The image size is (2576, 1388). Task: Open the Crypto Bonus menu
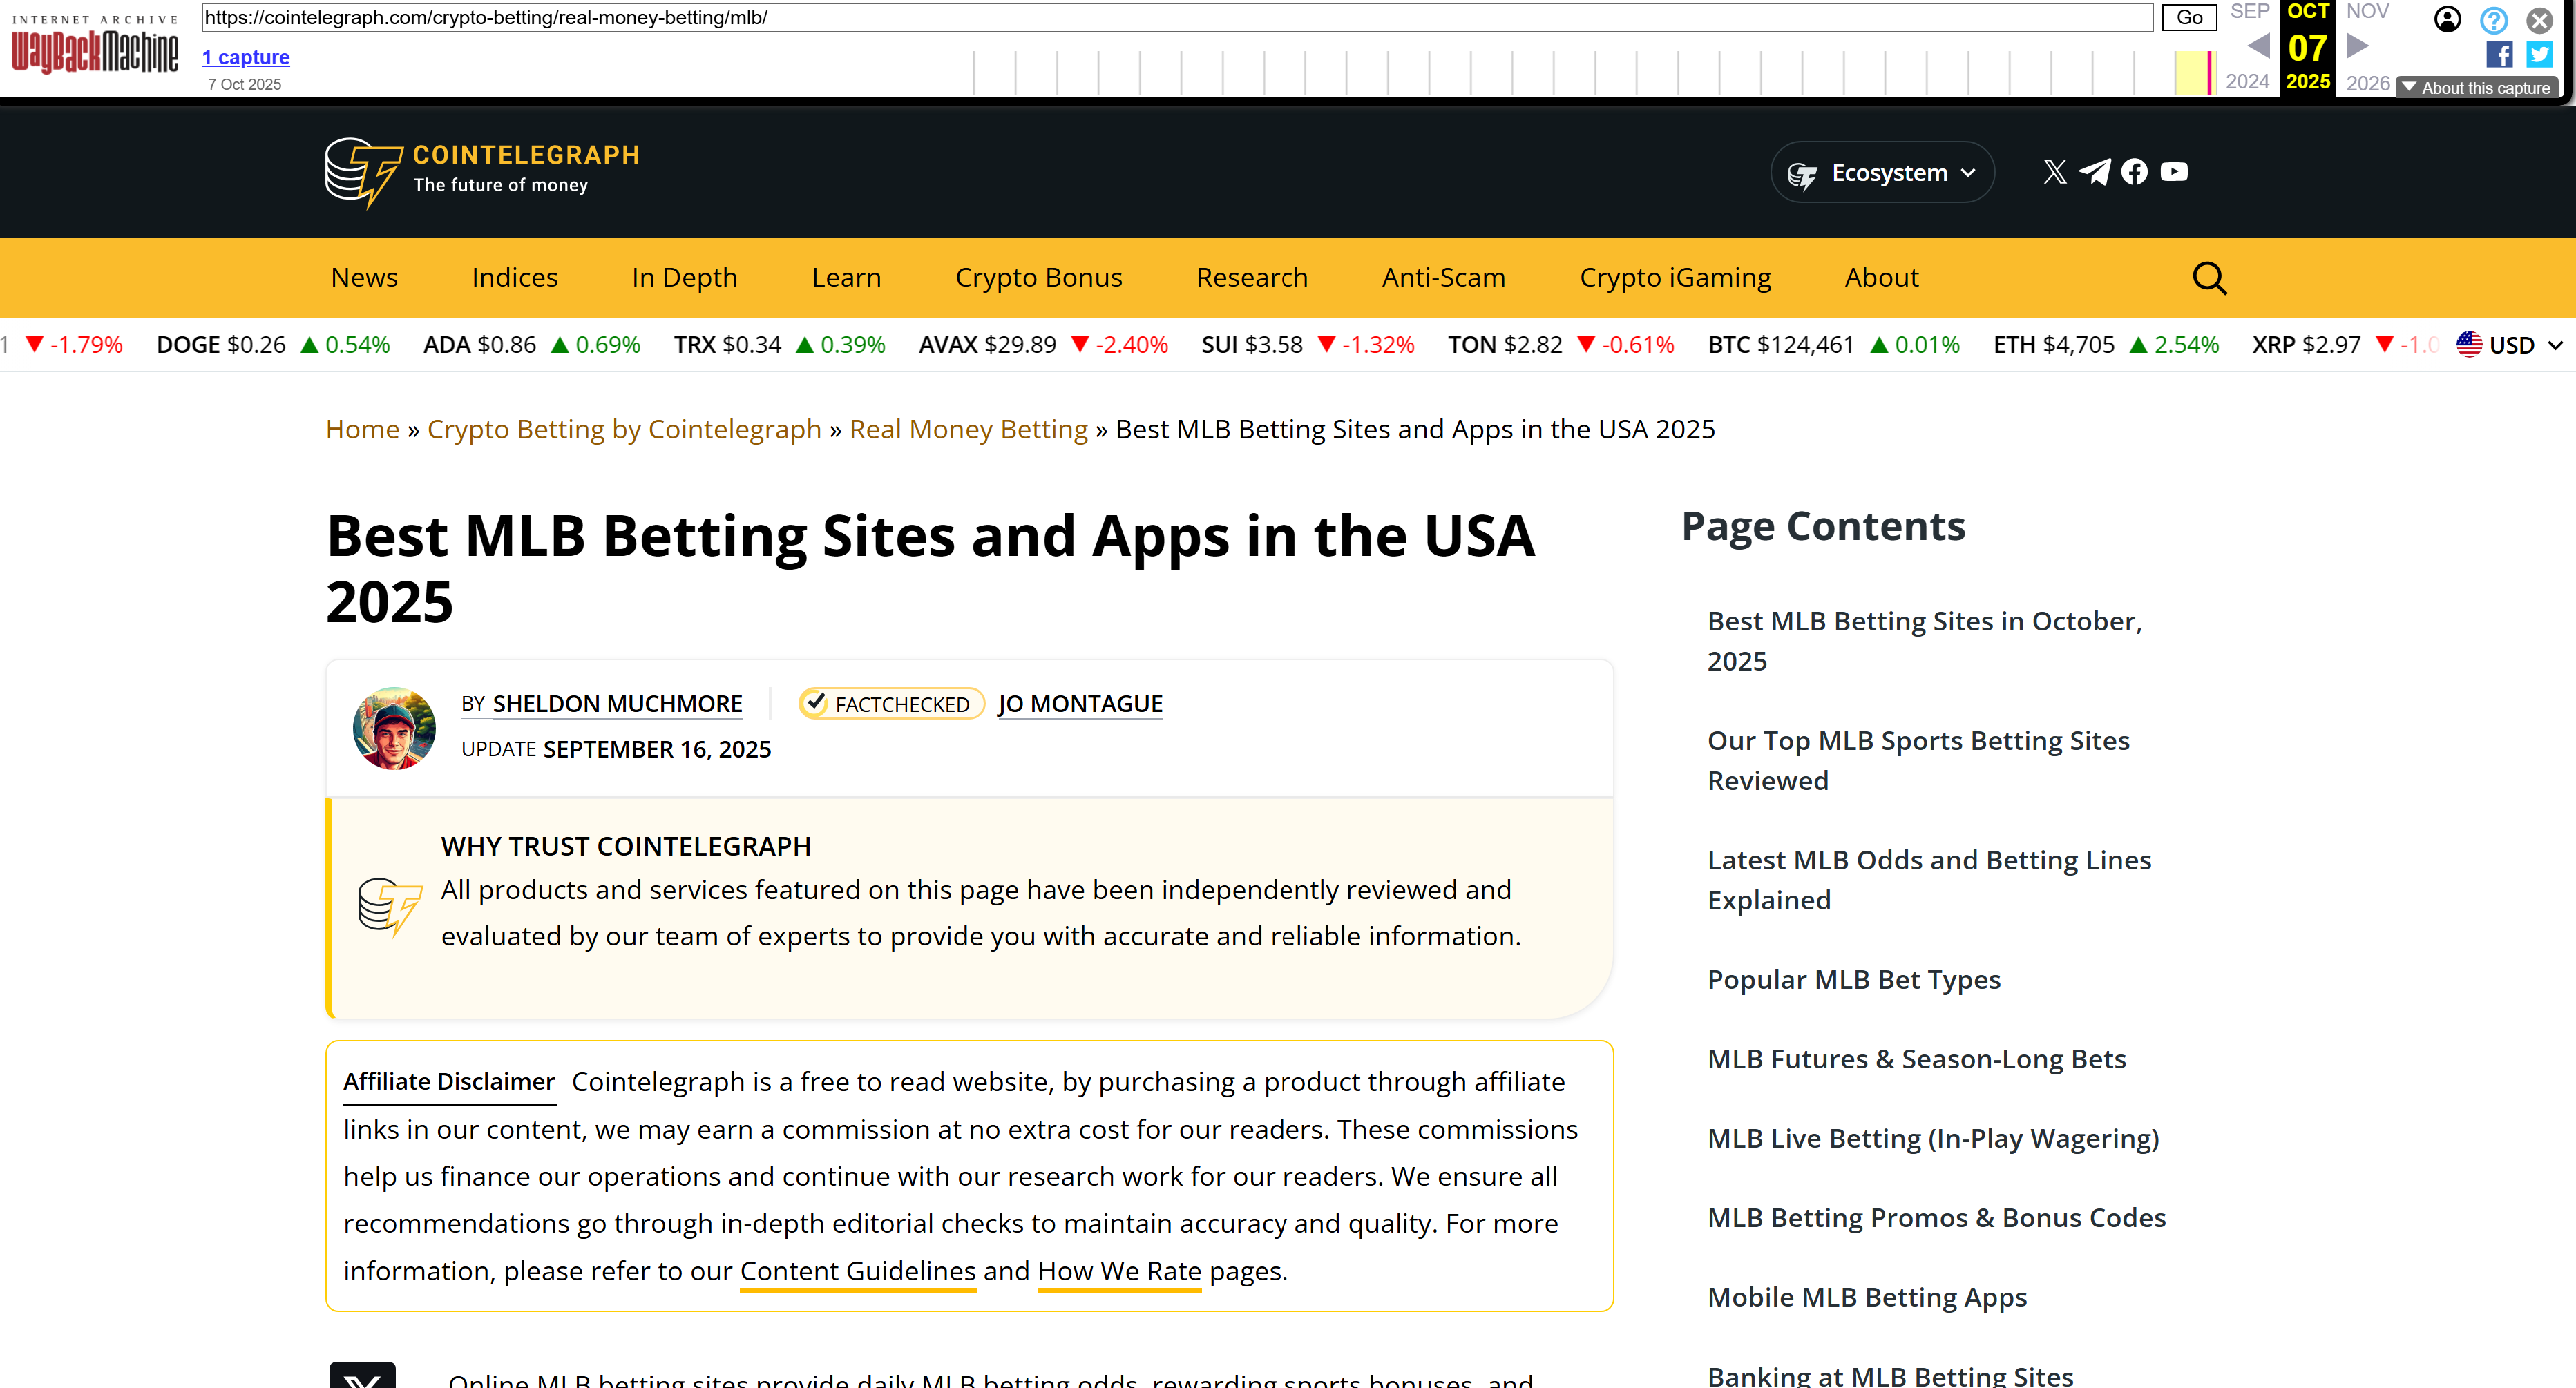[x=1038, y=278]
